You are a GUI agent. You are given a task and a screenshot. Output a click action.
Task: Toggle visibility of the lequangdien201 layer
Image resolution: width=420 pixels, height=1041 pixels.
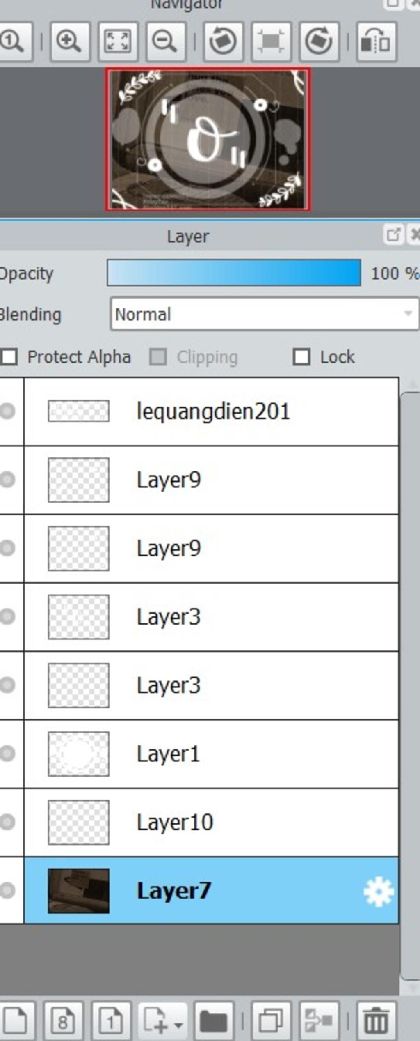tap(7, 411)
